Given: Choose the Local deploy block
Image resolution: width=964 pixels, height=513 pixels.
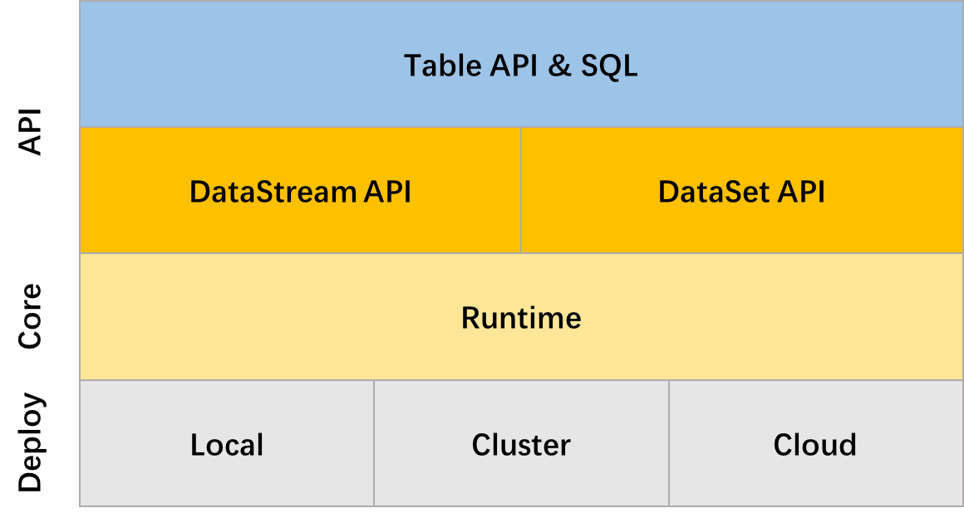Looking at the screenshot, I should pyautogui.click(x=227, y=443).
